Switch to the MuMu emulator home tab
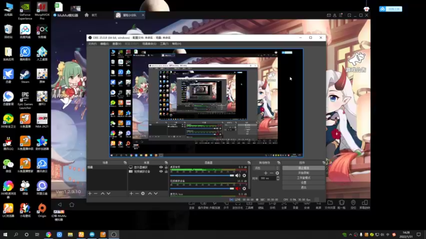 tap(91, 15)
